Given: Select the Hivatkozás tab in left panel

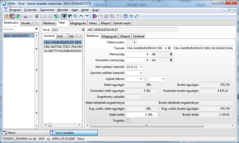Looking at the screenshot, I should (x=25, y=23).
